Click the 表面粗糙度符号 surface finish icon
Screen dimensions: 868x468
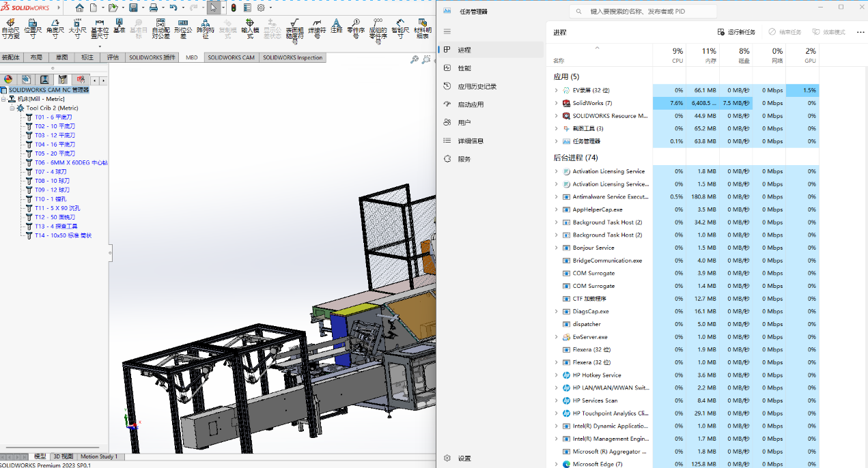294,23
